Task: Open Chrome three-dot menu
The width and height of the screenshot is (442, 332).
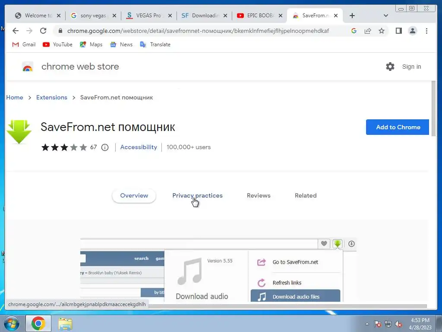Action: 426,31
